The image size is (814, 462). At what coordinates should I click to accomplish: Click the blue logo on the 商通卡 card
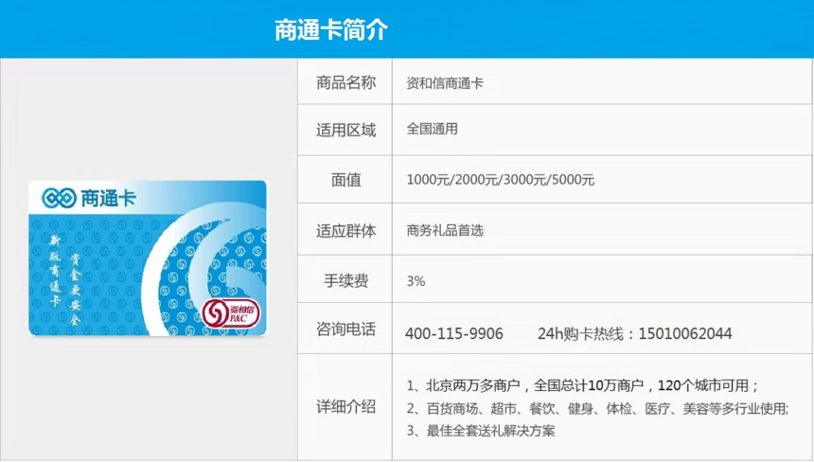point(59,199)
